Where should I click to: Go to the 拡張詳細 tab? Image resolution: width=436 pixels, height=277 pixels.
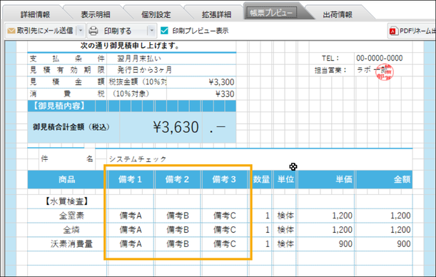click(x=216, y=14)
